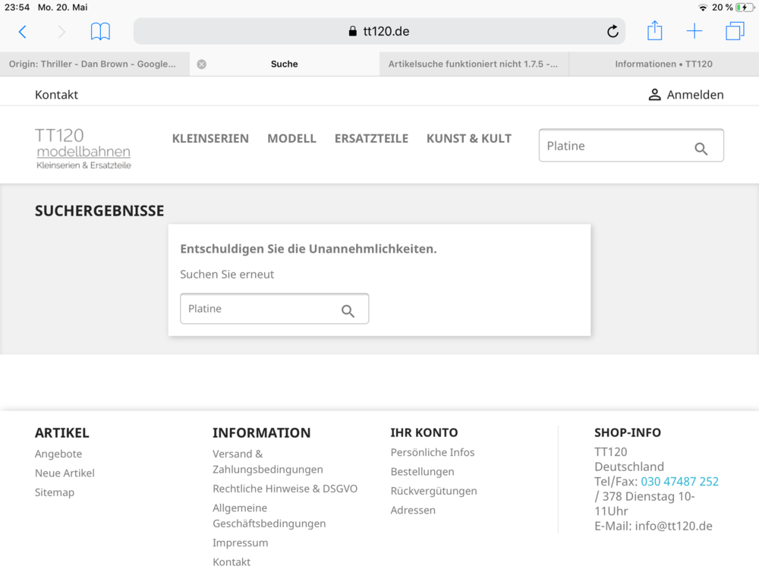The height and width of the screenshot is (569, 759).
Task: Open the KLEINSERIEN menu
Action: pos(210,139)
